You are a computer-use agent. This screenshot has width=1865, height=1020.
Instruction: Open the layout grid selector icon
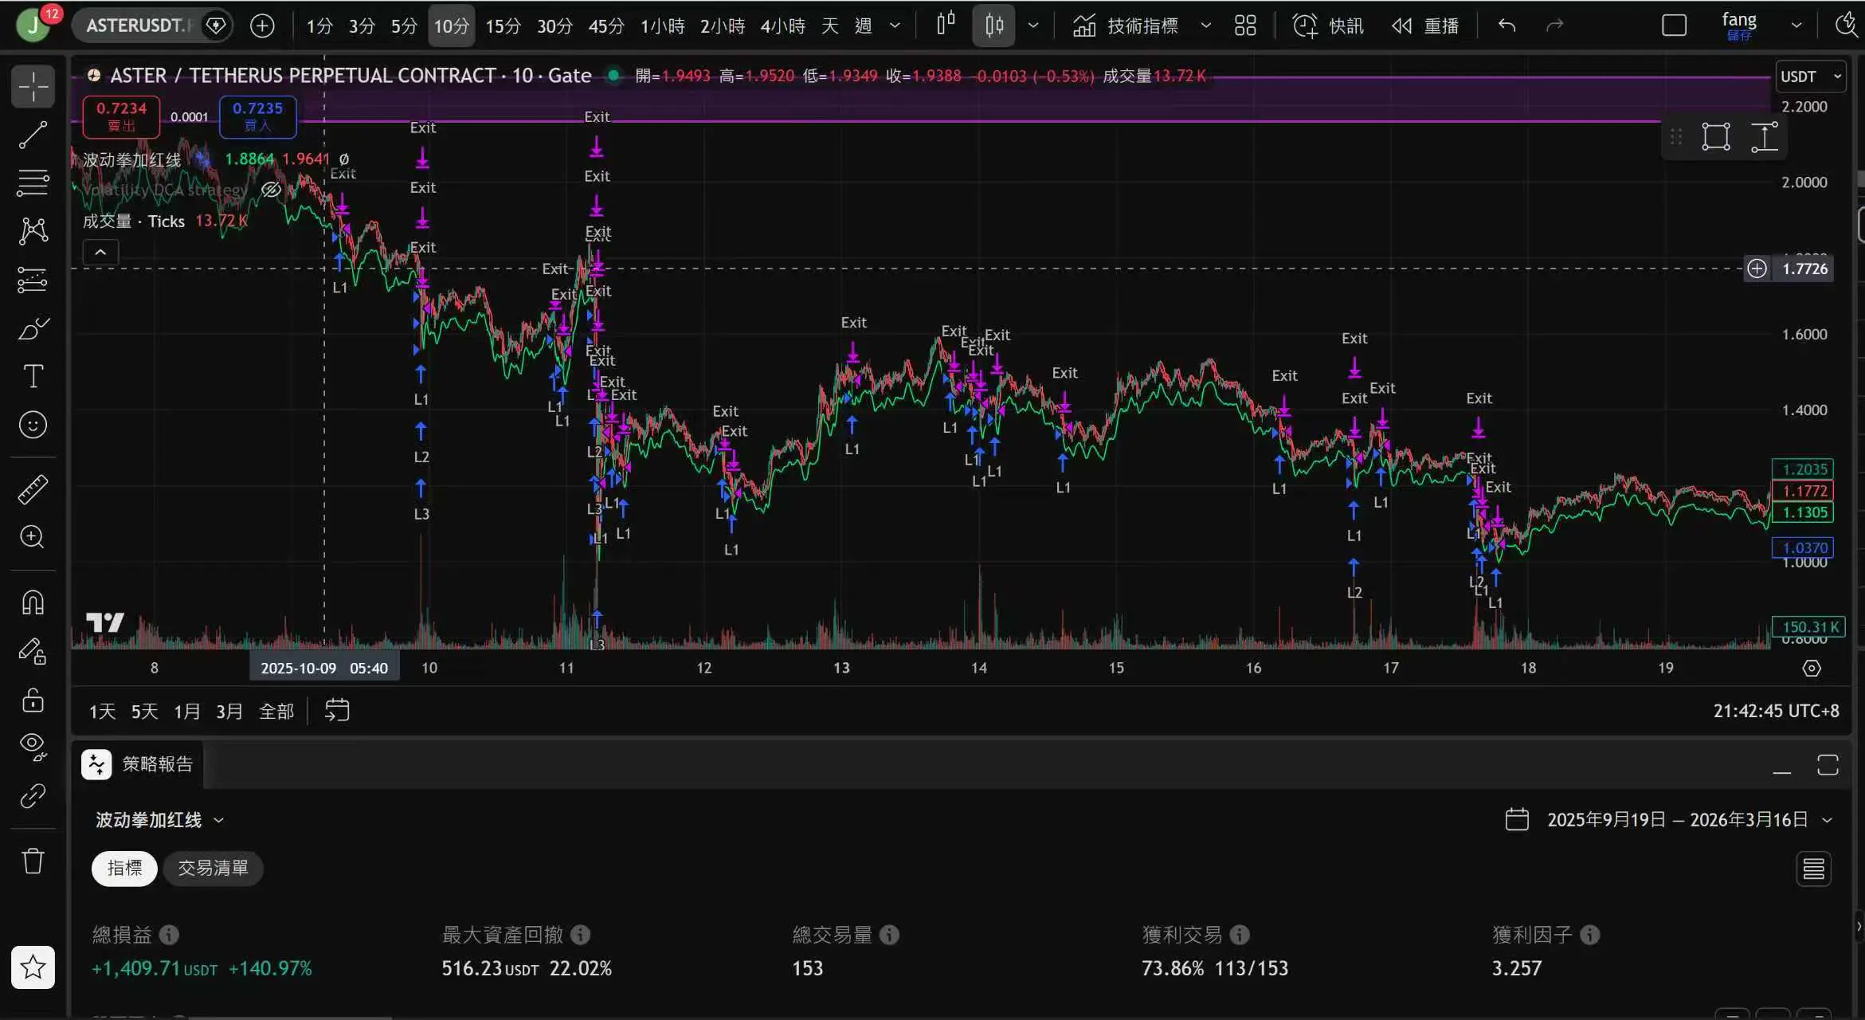coord(1245,25)
